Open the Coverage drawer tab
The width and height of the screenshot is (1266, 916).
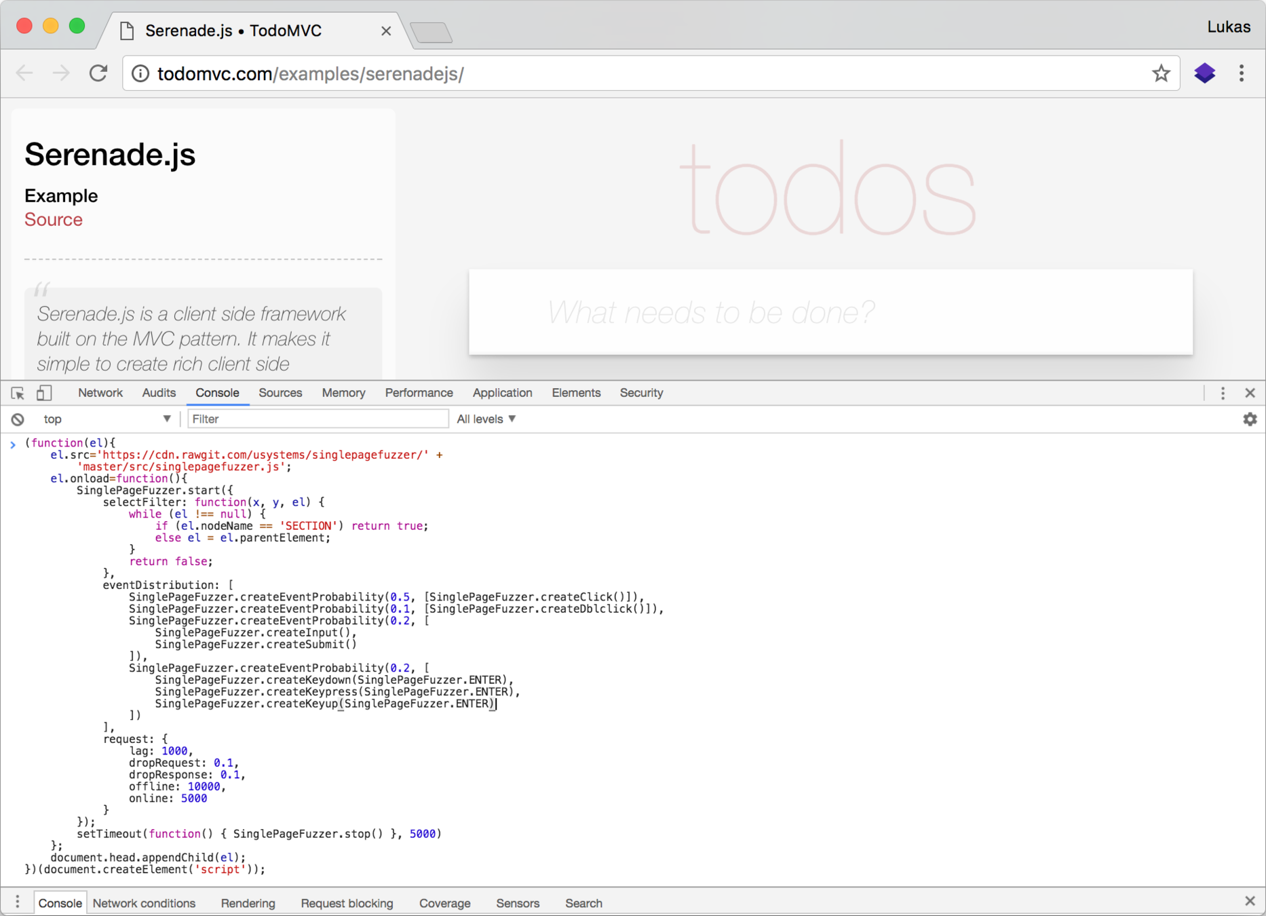point(444,903)
